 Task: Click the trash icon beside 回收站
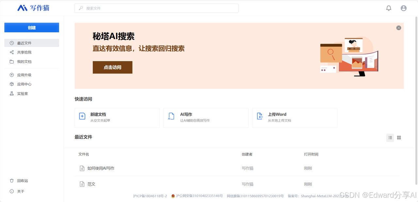point(12,181)
